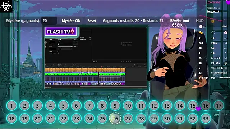Select the green clip track in Movavi timeline
This screenshot has width=230, height=129.
85,74
